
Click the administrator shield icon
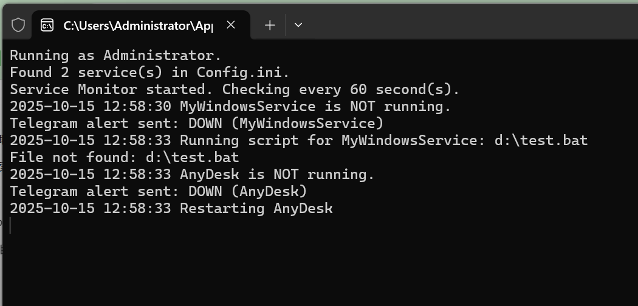click(x=18, y=25)
